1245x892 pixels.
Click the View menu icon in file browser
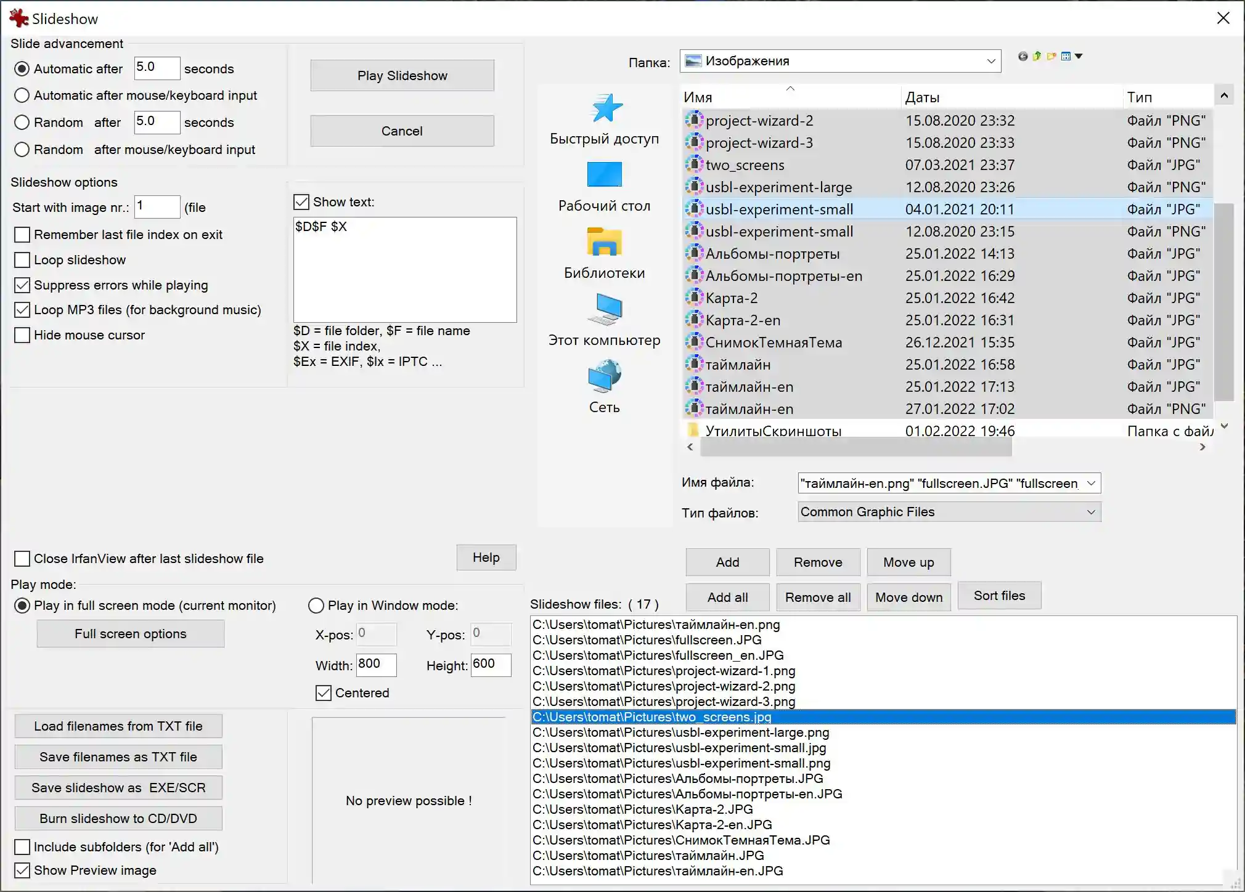(x=1066, y=57)
